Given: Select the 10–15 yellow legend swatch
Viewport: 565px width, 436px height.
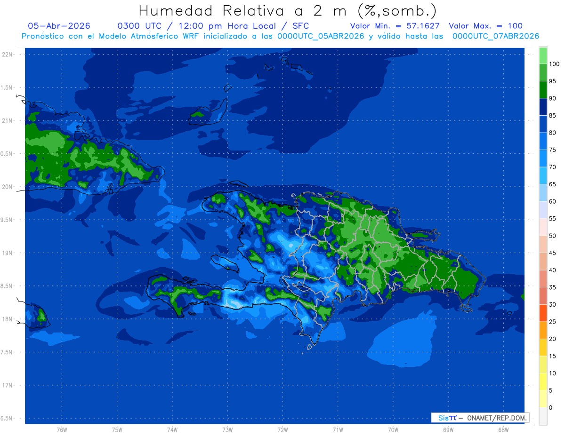Looking at the screenshot, I should tap(543, 365).
